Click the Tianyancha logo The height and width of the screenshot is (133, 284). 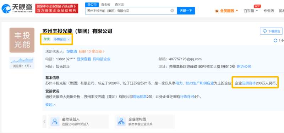click(x=17, y=8)
